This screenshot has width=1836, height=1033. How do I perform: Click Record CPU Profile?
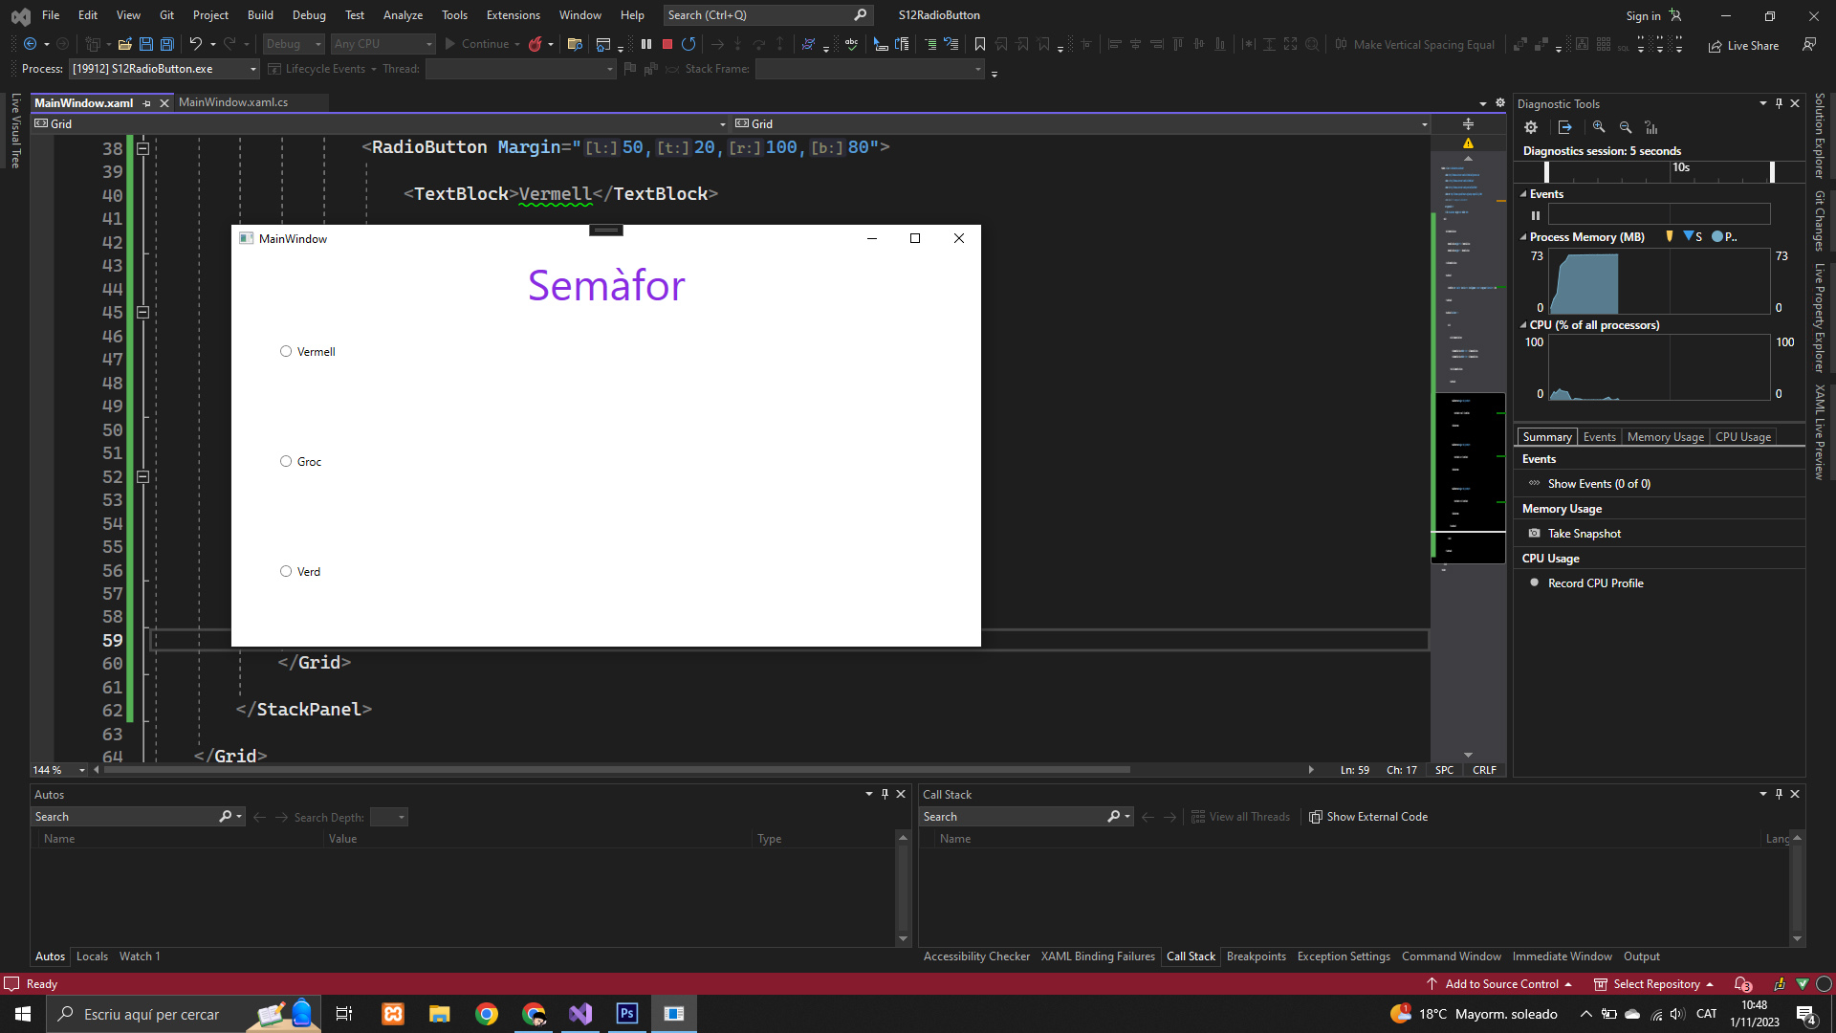1595,583
